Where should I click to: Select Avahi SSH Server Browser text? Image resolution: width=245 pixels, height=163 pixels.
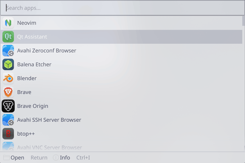pyautogui.click(x=49, y=120)
